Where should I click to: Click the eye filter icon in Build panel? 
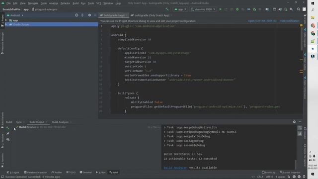(8, 139)
